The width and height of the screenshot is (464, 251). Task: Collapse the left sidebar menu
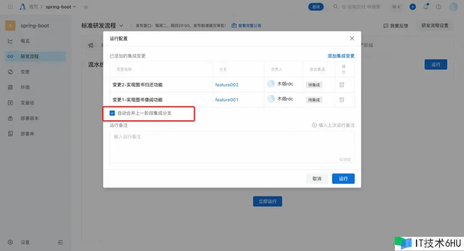(61, 242)
